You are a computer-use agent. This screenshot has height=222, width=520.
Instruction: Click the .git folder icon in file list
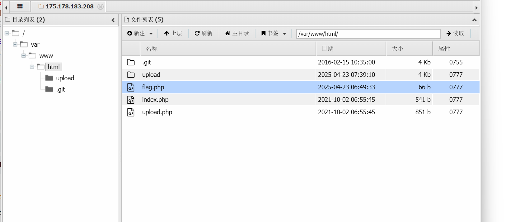[x=131, y=63]
